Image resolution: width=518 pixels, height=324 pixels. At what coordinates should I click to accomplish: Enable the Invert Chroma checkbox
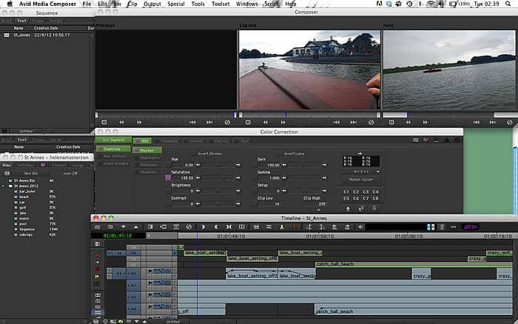[x=194, y=154]
